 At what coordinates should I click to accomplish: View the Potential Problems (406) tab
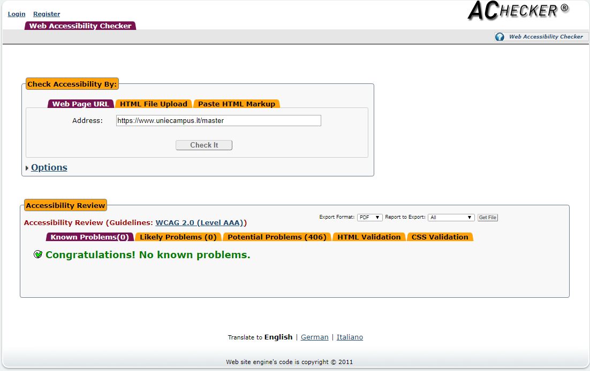pos(277,237)
